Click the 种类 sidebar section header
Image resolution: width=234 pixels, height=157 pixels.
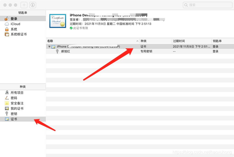pyautogui.click(x=23, y=87)
